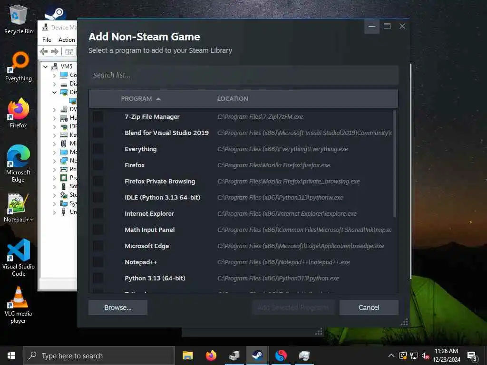Launch Firefox from desktop shortcut
The image size is (487, 365).
(x=19, y=113)
